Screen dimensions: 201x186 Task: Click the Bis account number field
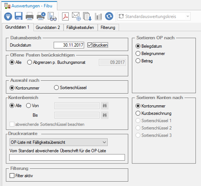(x=77, y=115)
